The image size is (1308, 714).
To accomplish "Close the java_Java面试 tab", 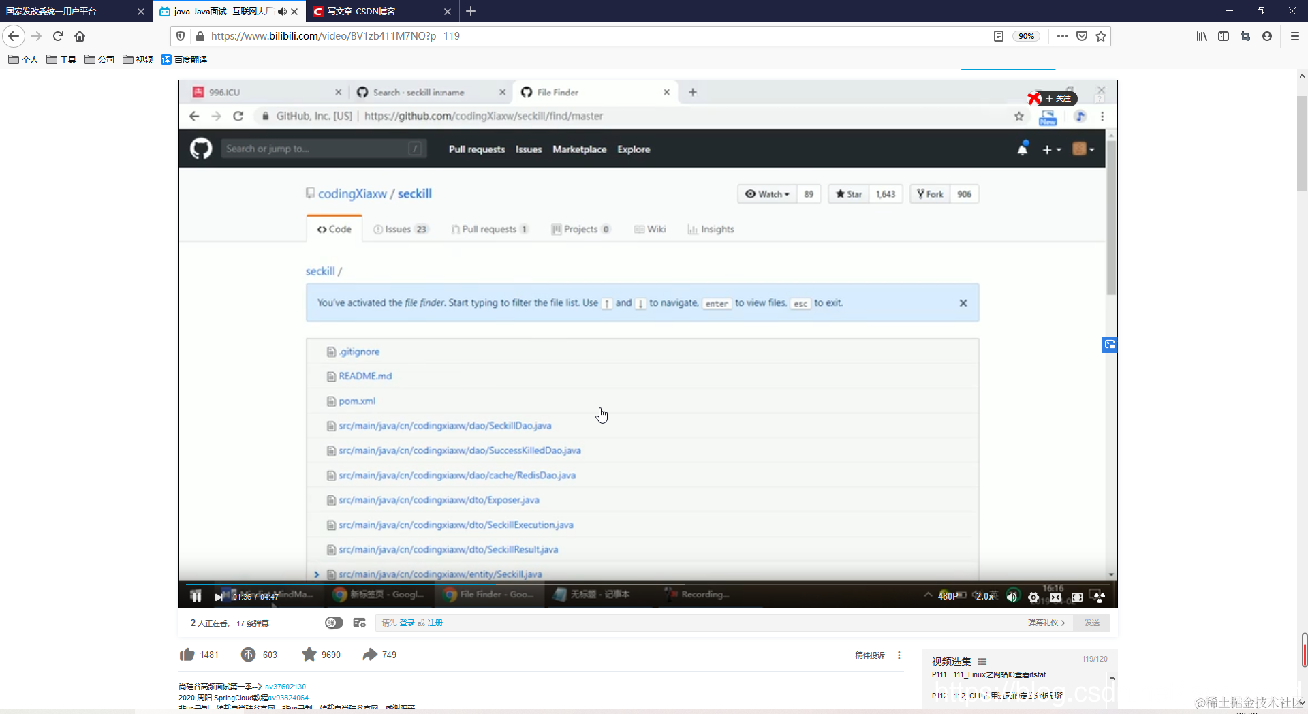I will coord(294,12).
